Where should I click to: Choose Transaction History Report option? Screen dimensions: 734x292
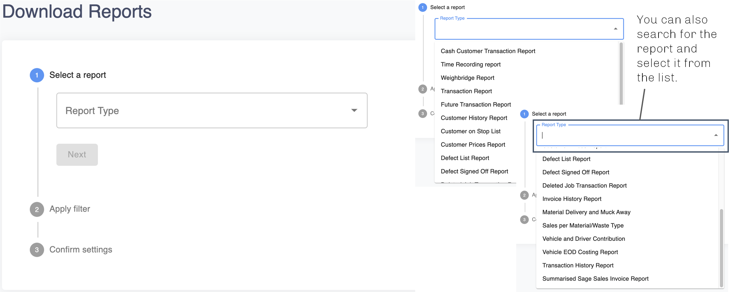pyautogui.click(x=578, y=265)
